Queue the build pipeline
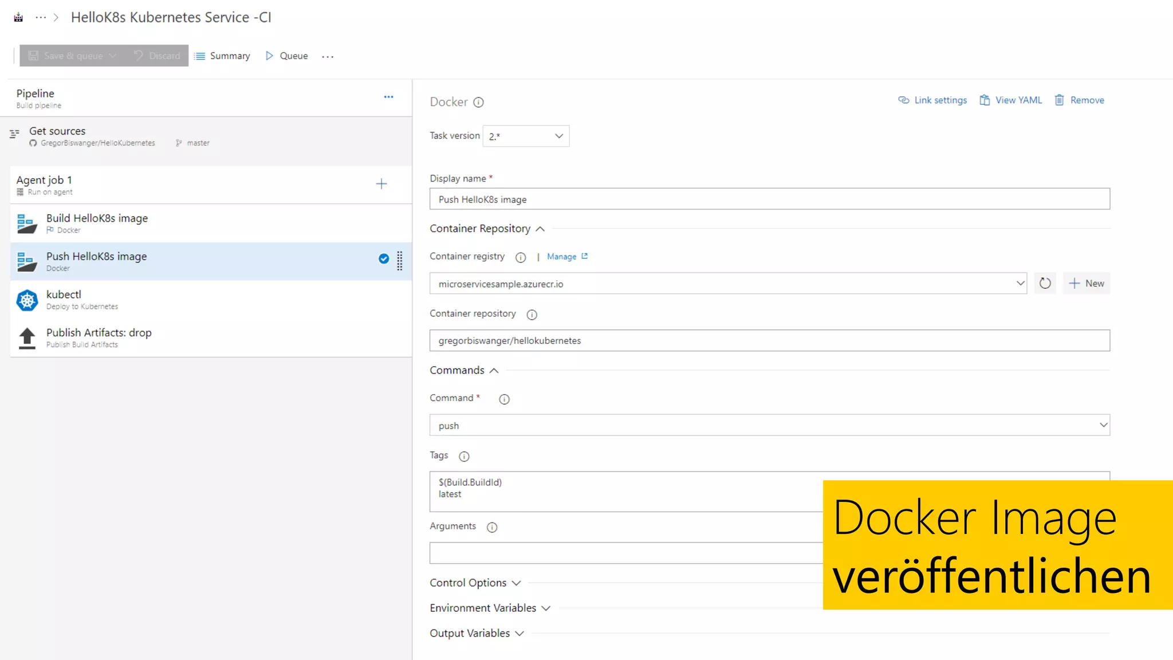 coord(286,56)
